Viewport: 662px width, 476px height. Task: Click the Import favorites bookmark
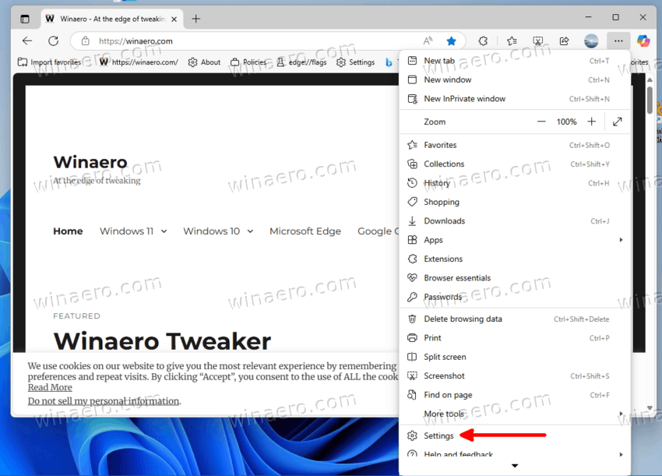tap(49, 62)
